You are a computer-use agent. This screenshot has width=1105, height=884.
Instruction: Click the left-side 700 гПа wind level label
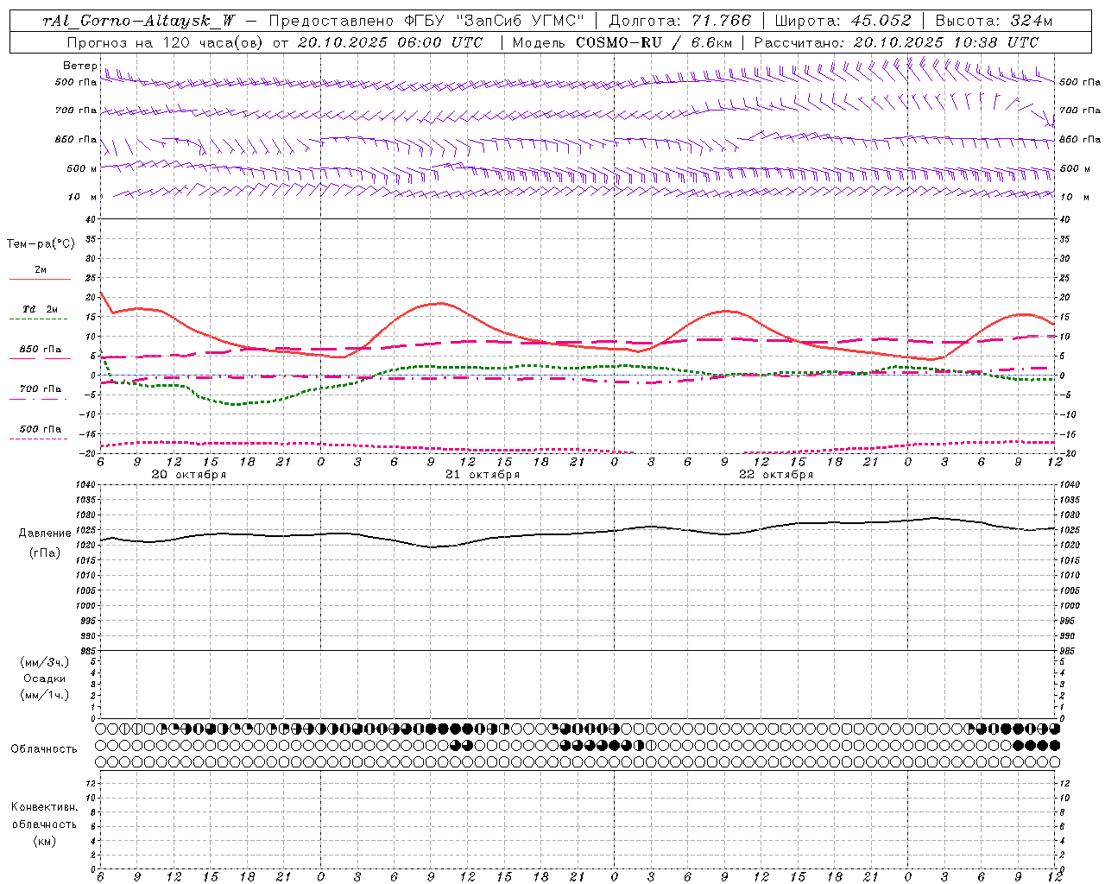point(76,110)
